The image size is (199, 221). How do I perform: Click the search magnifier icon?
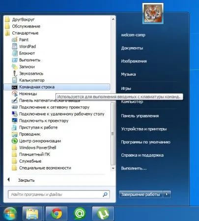105,194
